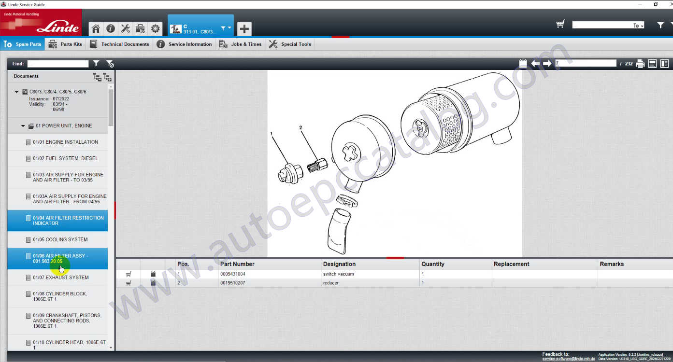The height and width of the screenshot is (362, 673).
Task: Click the plus button to add a truck tab
Action: pyautogui.click(x=244, y=28)
